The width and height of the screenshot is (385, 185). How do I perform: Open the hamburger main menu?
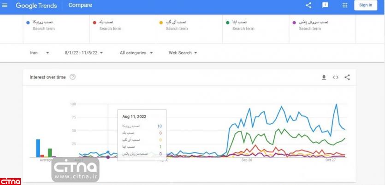(5, 6)
